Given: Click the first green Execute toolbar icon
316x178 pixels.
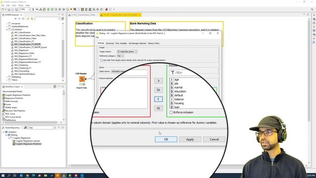Looking at the screenshot, I should pos(48,9).
